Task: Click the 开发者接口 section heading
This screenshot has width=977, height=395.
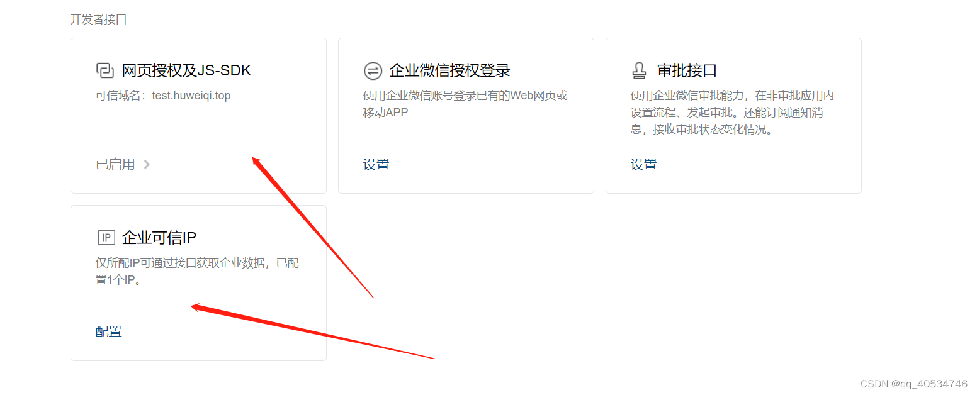Action: click(98, 19)
